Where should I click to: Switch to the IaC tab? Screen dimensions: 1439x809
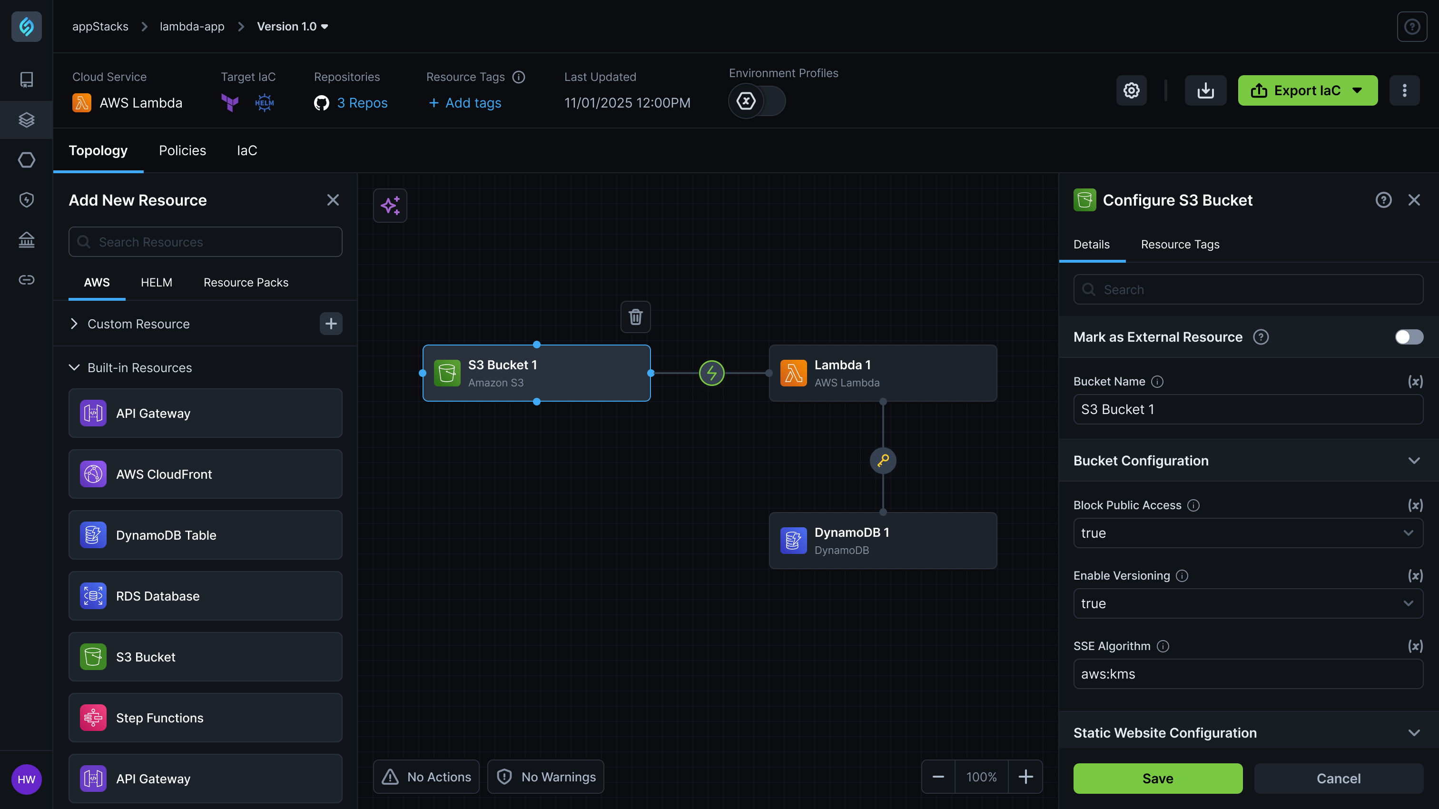[247, 150]
